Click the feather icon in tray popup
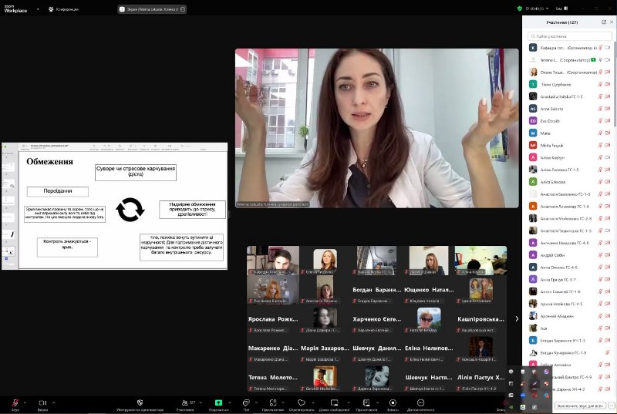The width and height of the screenshot is (617, 414). point(534,383)
